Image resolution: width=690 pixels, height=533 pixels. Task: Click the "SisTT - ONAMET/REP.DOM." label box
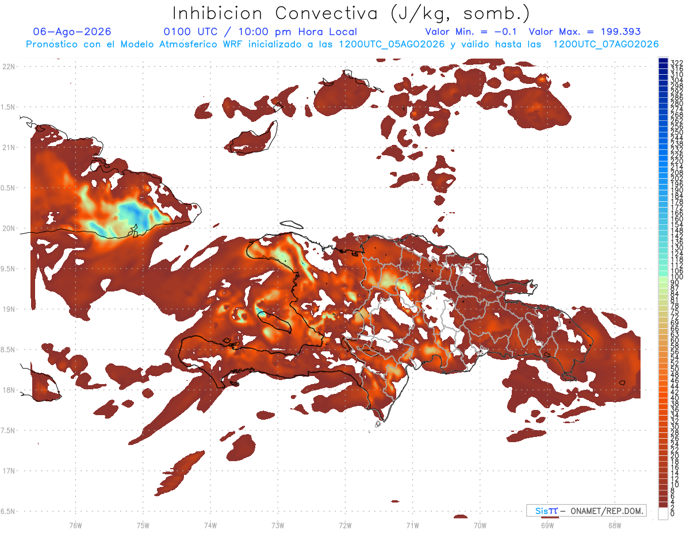tap(586, 511)
